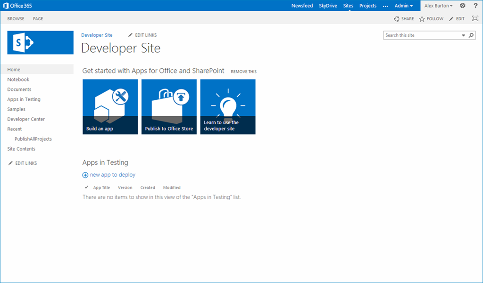This screenshot has width=483, height=283.
Task: Open Developer Center in left navigation
Action: (x=26, y=119)
